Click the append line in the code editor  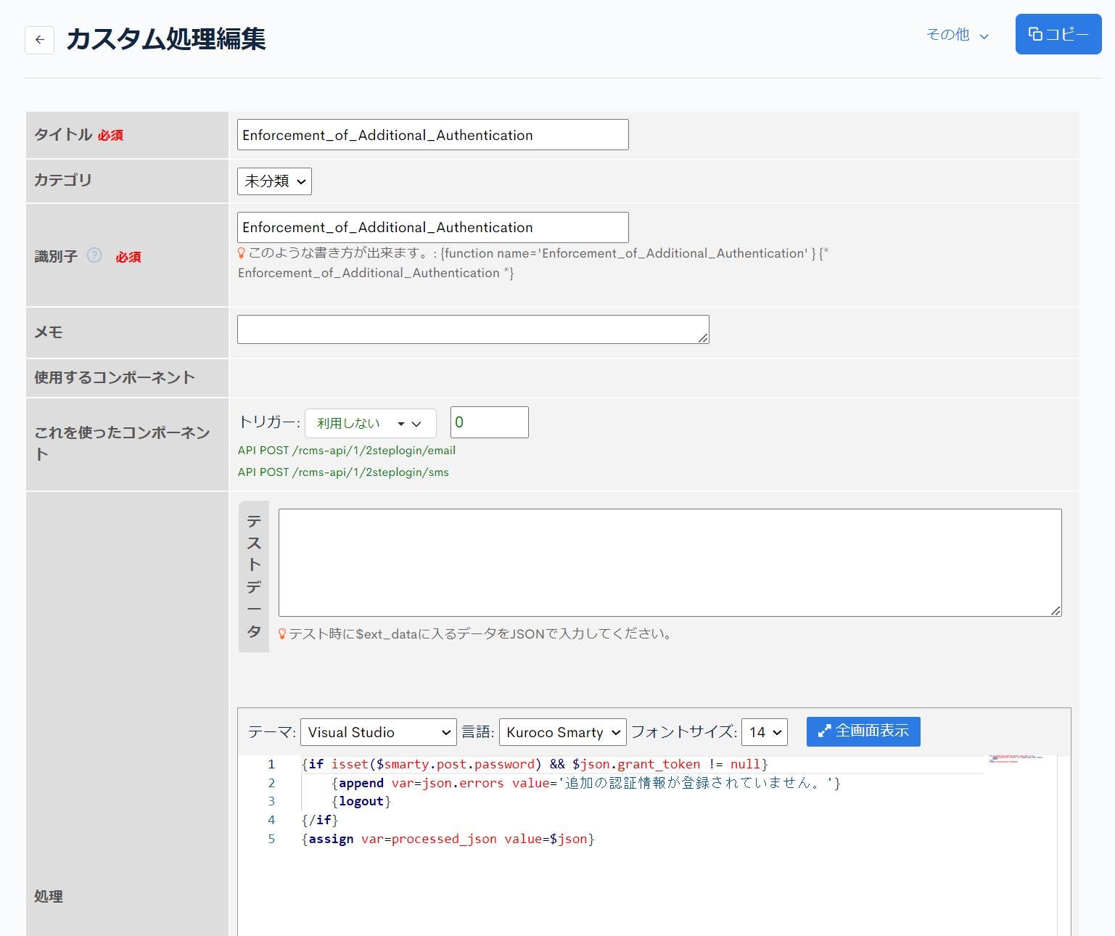[x=586, y=783]
